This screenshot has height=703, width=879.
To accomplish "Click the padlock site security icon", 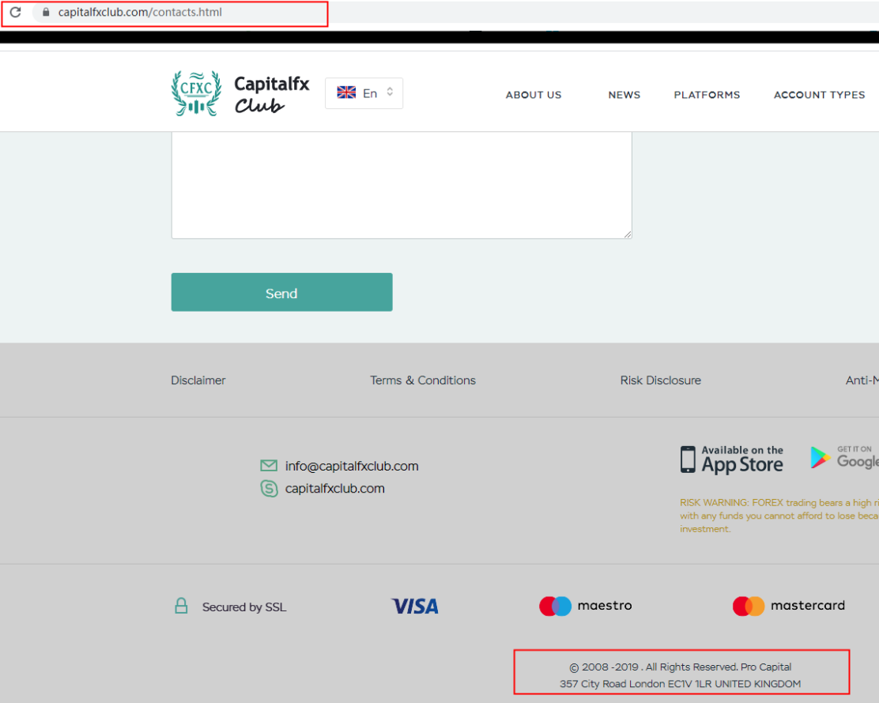I will (46, 12).
